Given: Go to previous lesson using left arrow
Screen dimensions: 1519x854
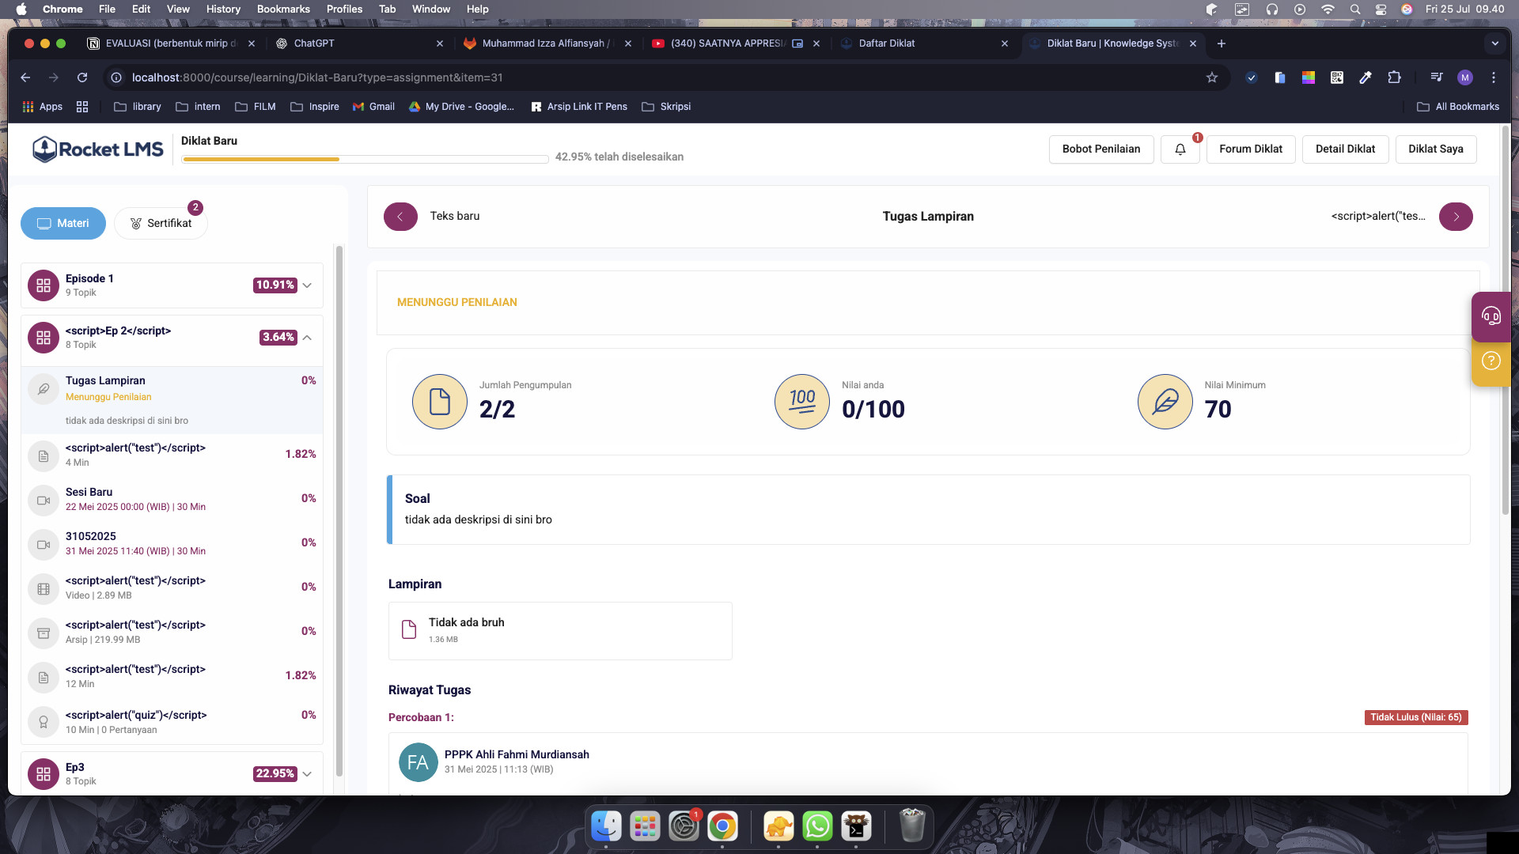Looking at the screenshot, I should 400,217.
